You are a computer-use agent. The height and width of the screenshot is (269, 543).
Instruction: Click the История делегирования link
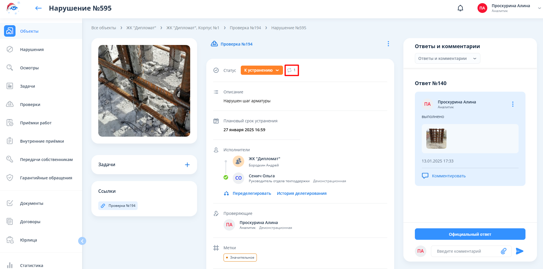pyautogui.click(x=301, y=193)
